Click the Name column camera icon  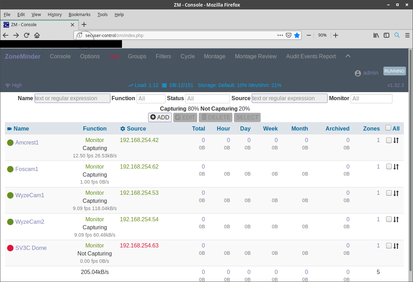[9, 129]
